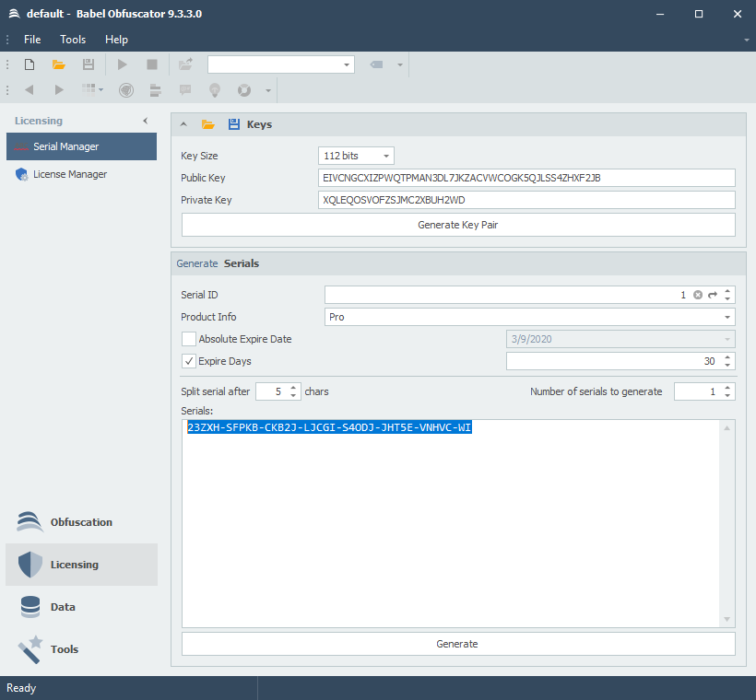The width and height of the screenshot is (756, 700).
Task: Save keys with the Keys disk icon
Action: click(x=234, y=124)
